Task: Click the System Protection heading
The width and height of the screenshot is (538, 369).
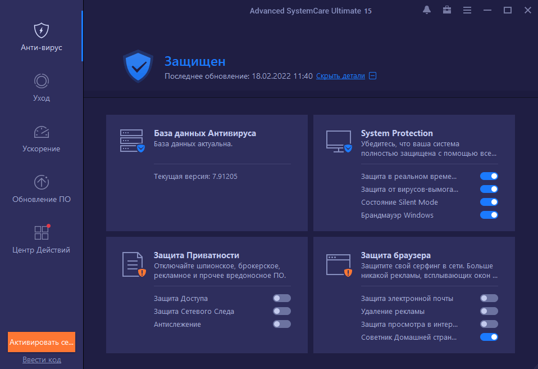Action: tap(396, 133)
